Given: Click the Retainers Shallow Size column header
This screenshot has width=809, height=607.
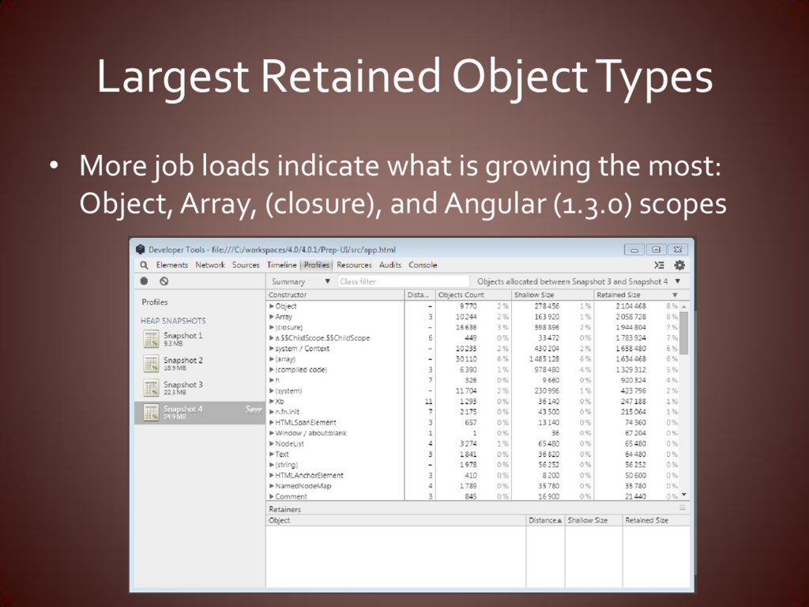Looking at the screenshot, I should [594, 520].
